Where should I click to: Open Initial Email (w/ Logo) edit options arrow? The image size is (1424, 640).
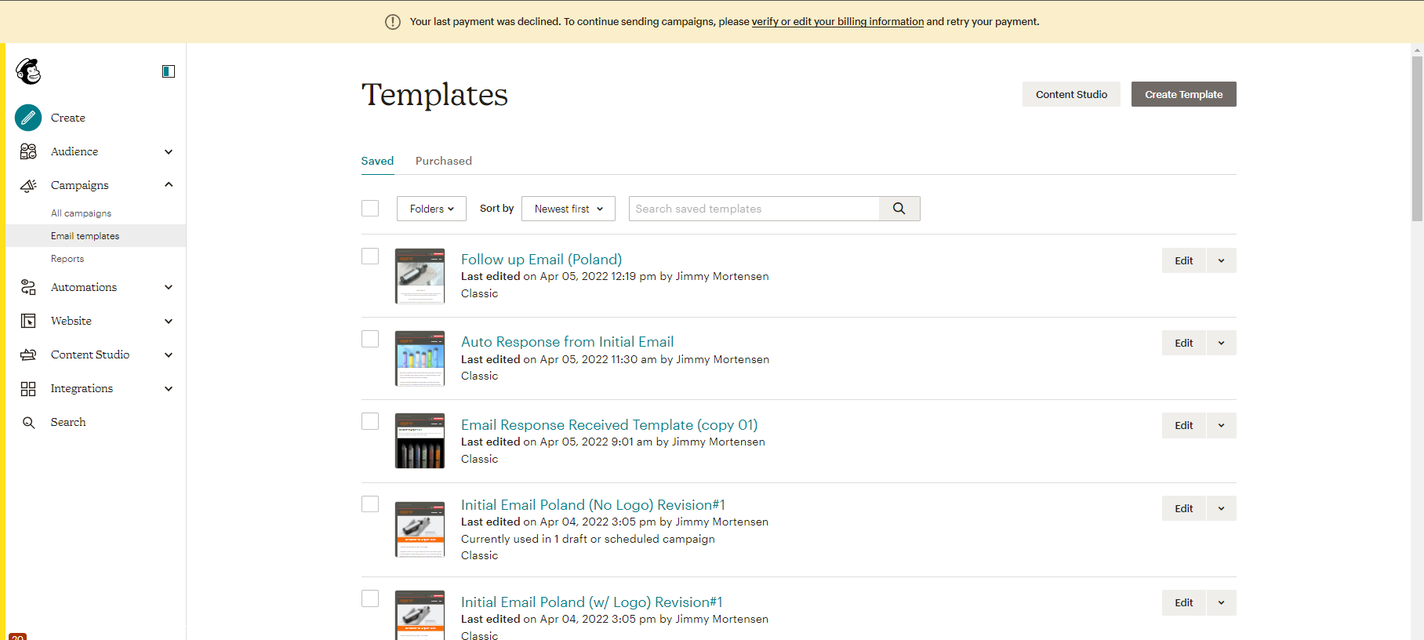click(x=1221, y=602)
